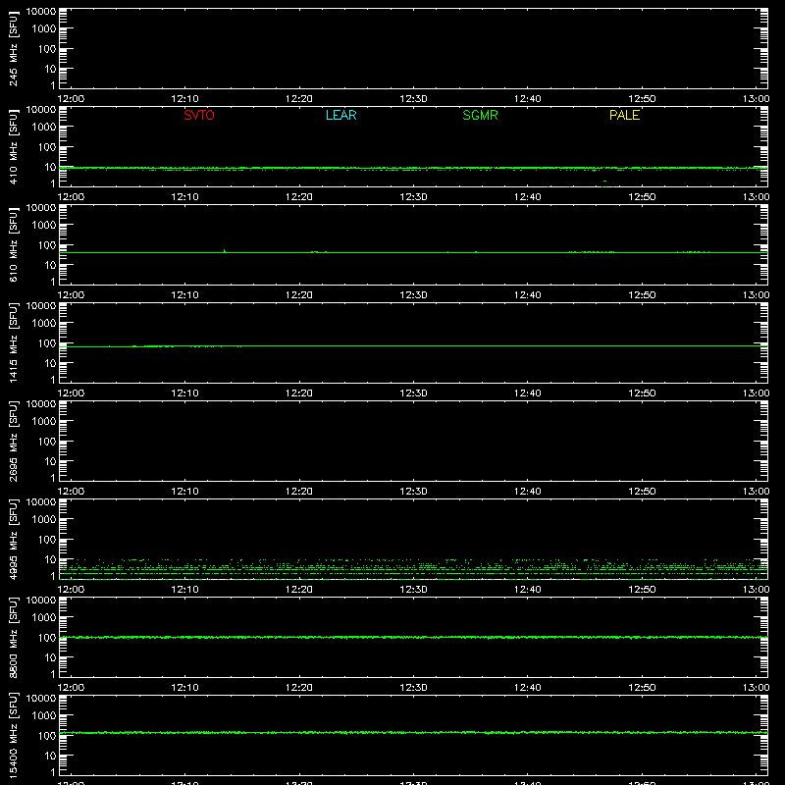Click the 100 y-axis value on 610 MHz plot

click(47, 245)
